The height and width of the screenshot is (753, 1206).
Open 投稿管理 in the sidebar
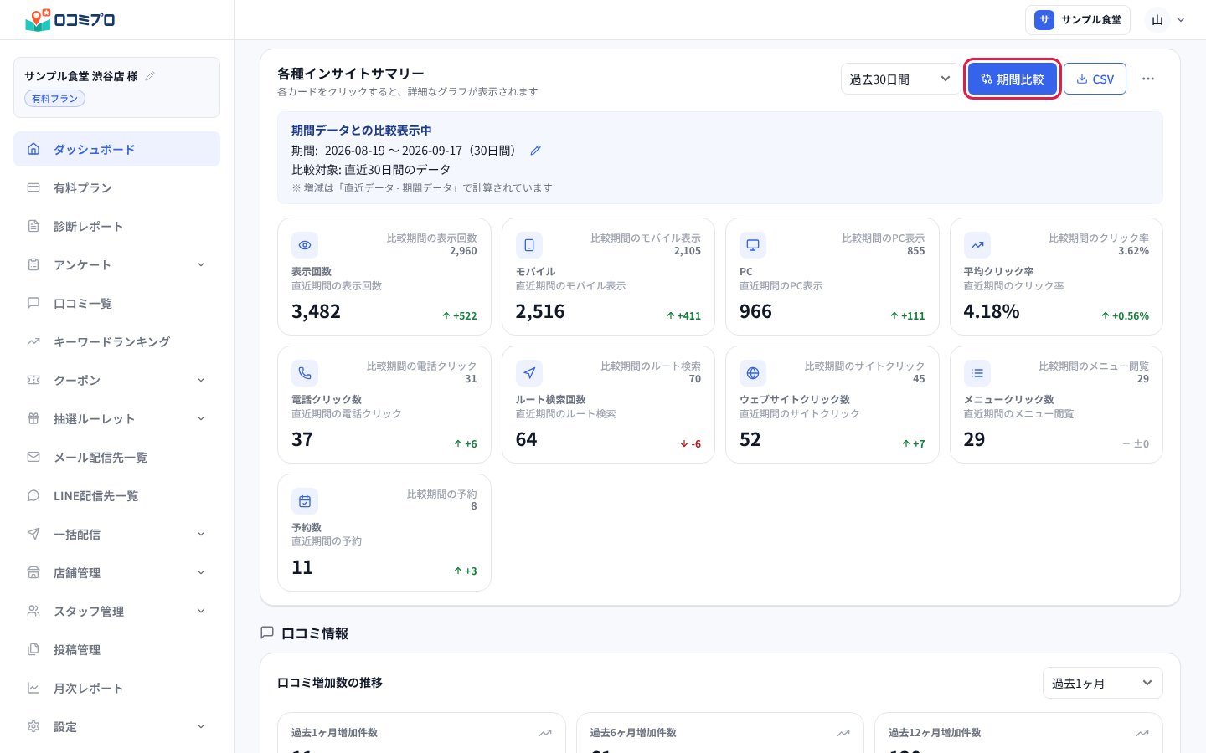(x=116, y=649)
